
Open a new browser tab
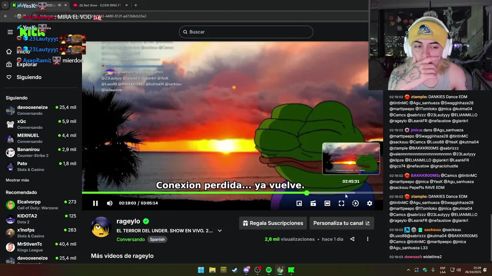136,5
